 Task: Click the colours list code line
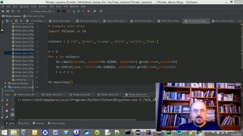click(x=103, y=42)
